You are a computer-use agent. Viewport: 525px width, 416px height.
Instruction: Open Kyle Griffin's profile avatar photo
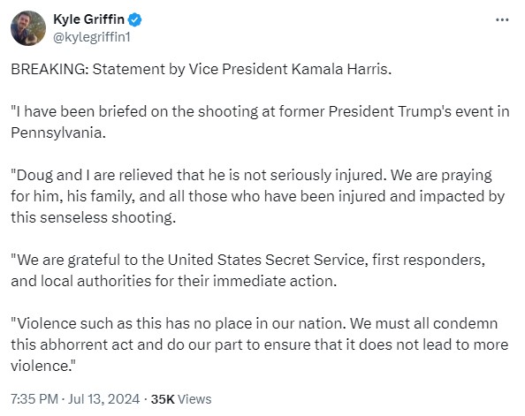click(28, 28)
